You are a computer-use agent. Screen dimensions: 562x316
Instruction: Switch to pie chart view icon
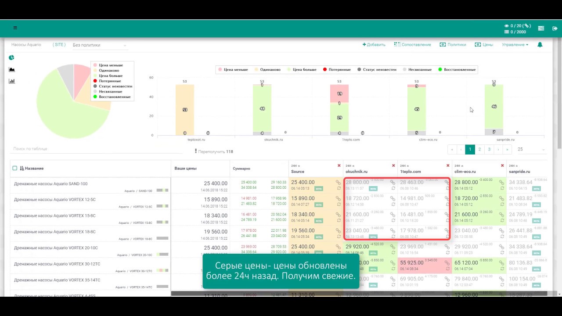[11, 57]
